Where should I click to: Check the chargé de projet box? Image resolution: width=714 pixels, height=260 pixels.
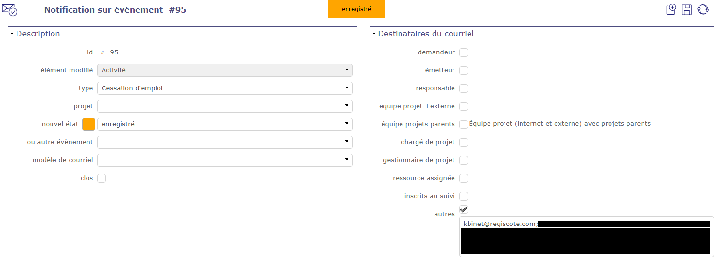point(464,142)
